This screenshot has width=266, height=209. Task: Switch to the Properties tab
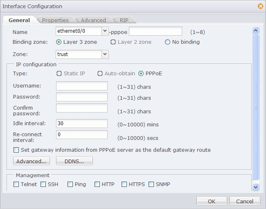tap(55, 20)
